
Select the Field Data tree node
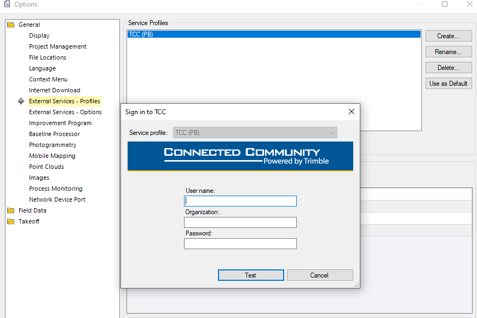click(x=32, y=210)
